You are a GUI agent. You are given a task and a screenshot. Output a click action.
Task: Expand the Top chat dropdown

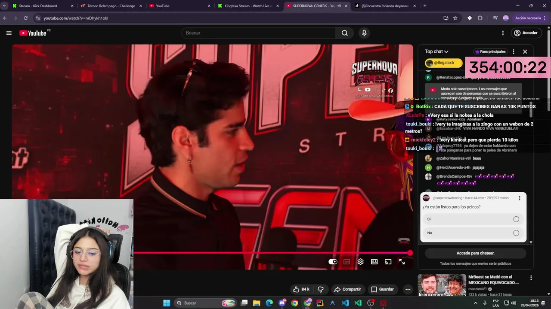coord(436,51)
